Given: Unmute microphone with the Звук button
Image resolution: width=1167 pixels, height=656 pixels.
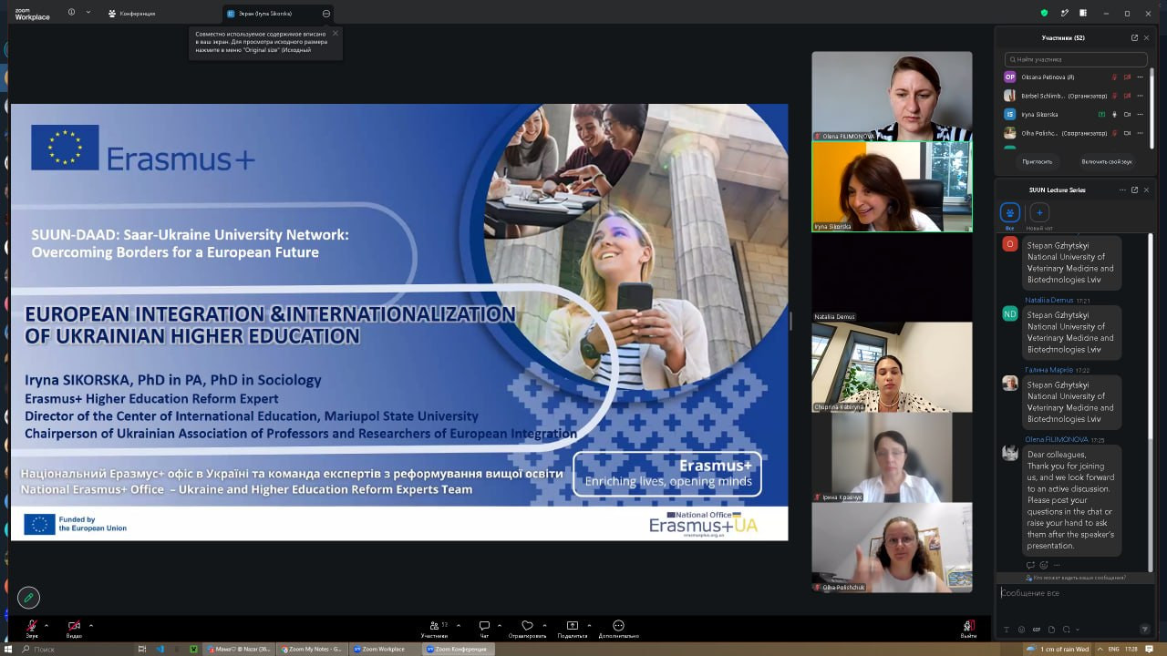Looking at the screenshot, I should tap(32, 628).
